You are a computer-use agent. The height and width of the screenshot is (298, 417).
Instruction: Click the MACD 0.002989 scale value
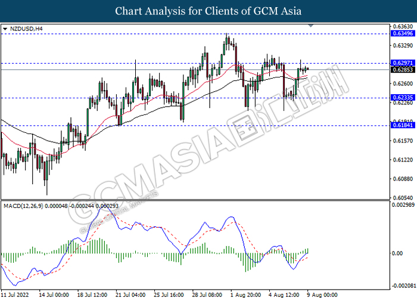tap(403, 204)
